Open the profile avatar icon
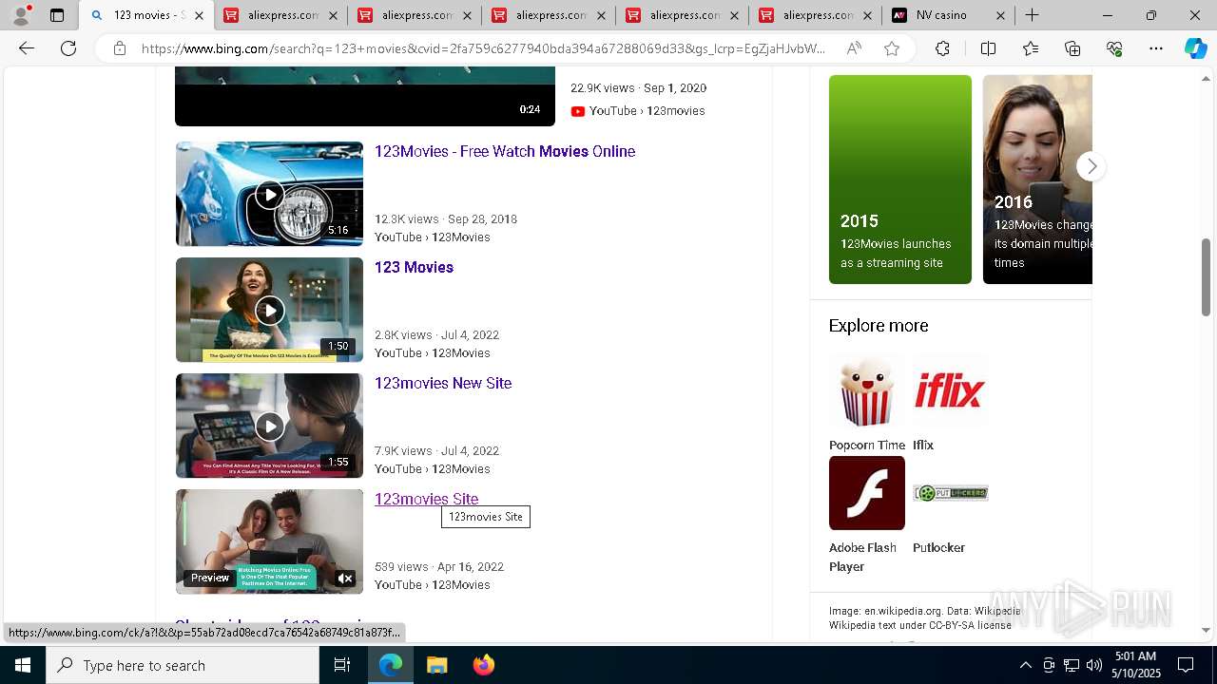1217x684 pixels. click(x=21, y=15)
